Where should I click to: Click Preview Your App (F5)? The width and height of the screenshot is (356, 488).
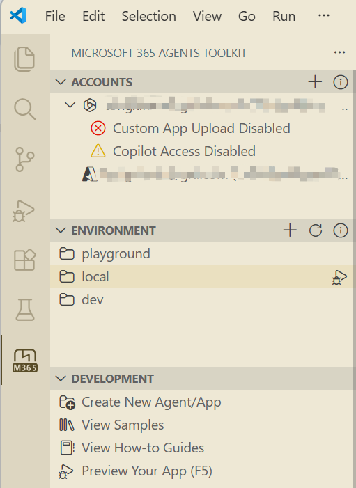147,471
